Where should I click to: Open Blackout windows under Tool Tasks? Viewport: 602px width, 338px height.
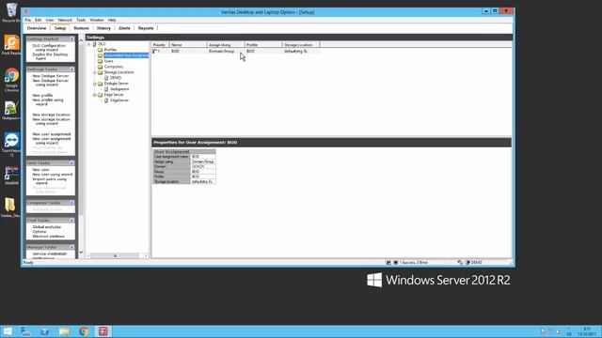click(48, 237)
